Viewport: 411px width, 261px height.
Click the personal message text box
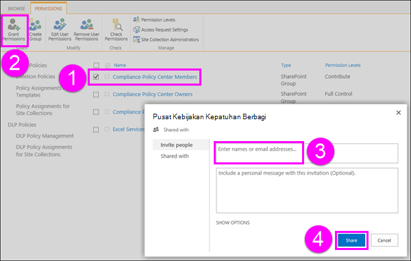[x=307, y=190]
